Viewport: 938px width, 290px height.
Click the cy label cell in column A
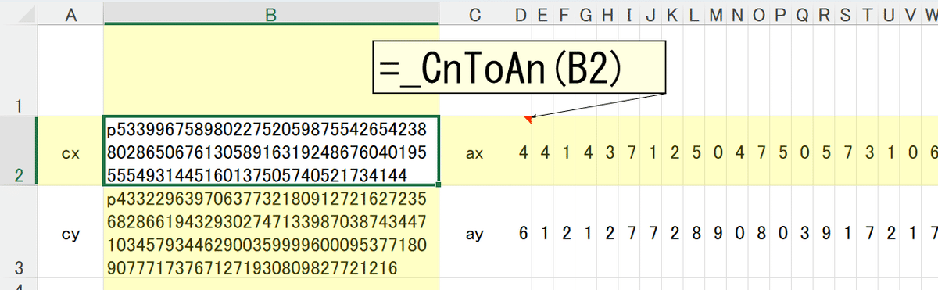[x=70, y=232]
